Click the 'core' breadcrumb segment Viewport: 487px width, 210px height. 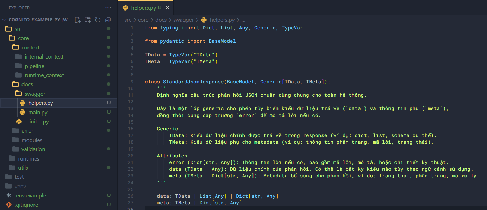tap(143, 20)
